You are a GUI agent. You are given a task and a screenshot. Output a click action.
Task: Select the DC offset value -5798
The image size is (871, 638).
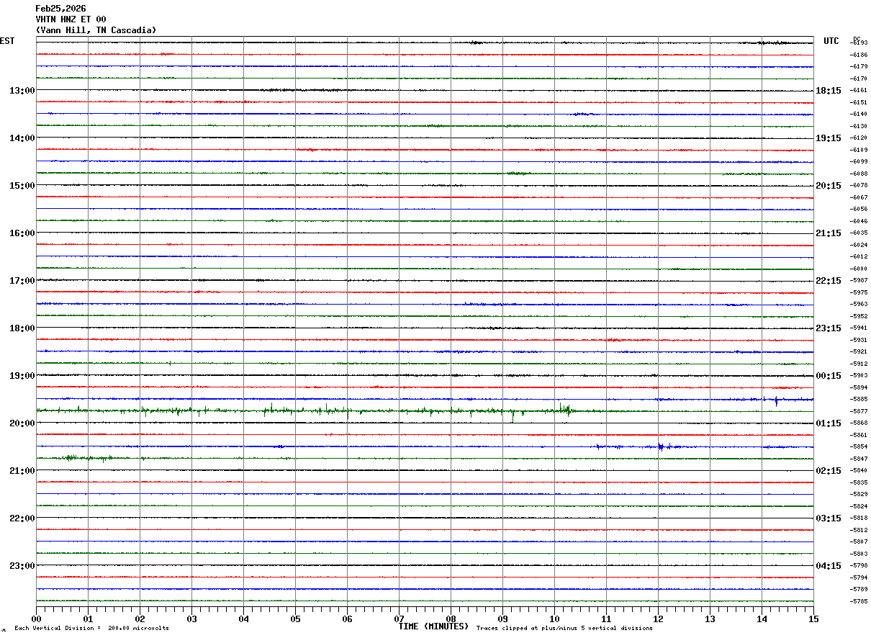(x=859, y=566)
